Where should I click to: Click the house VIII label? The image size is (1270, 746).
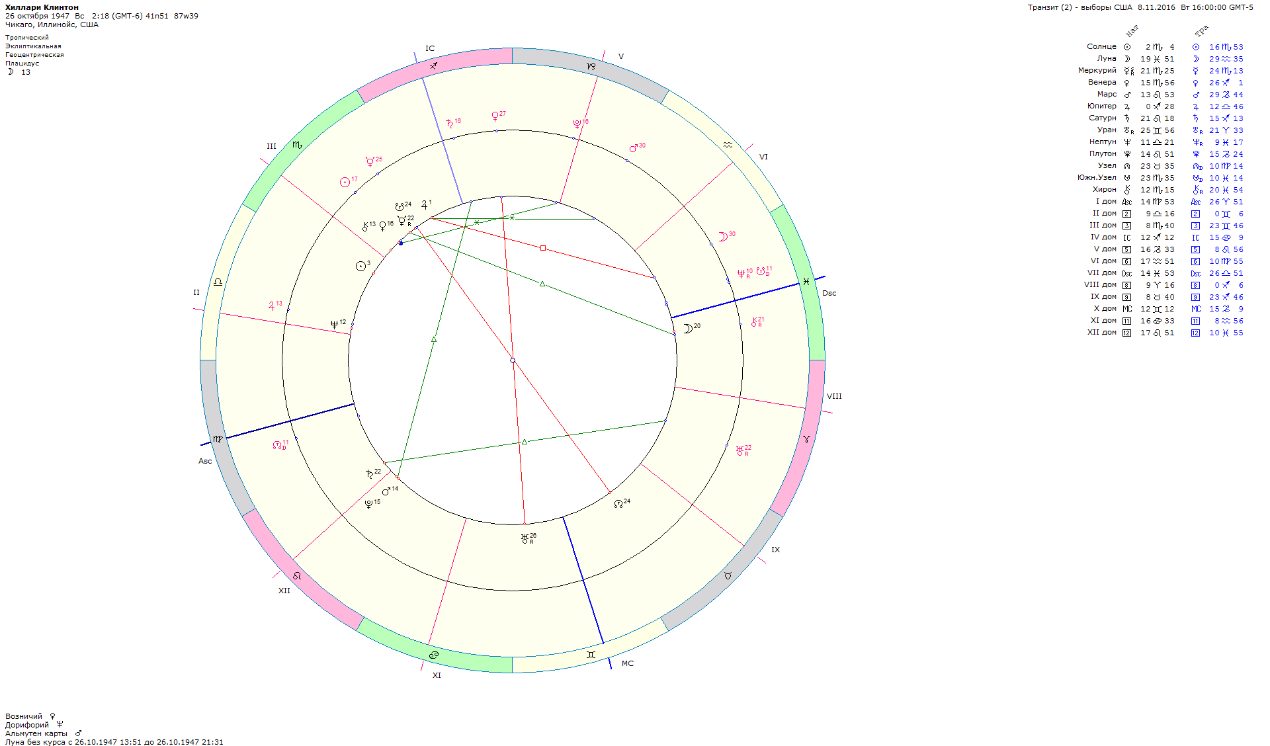(x=834, y=396)
